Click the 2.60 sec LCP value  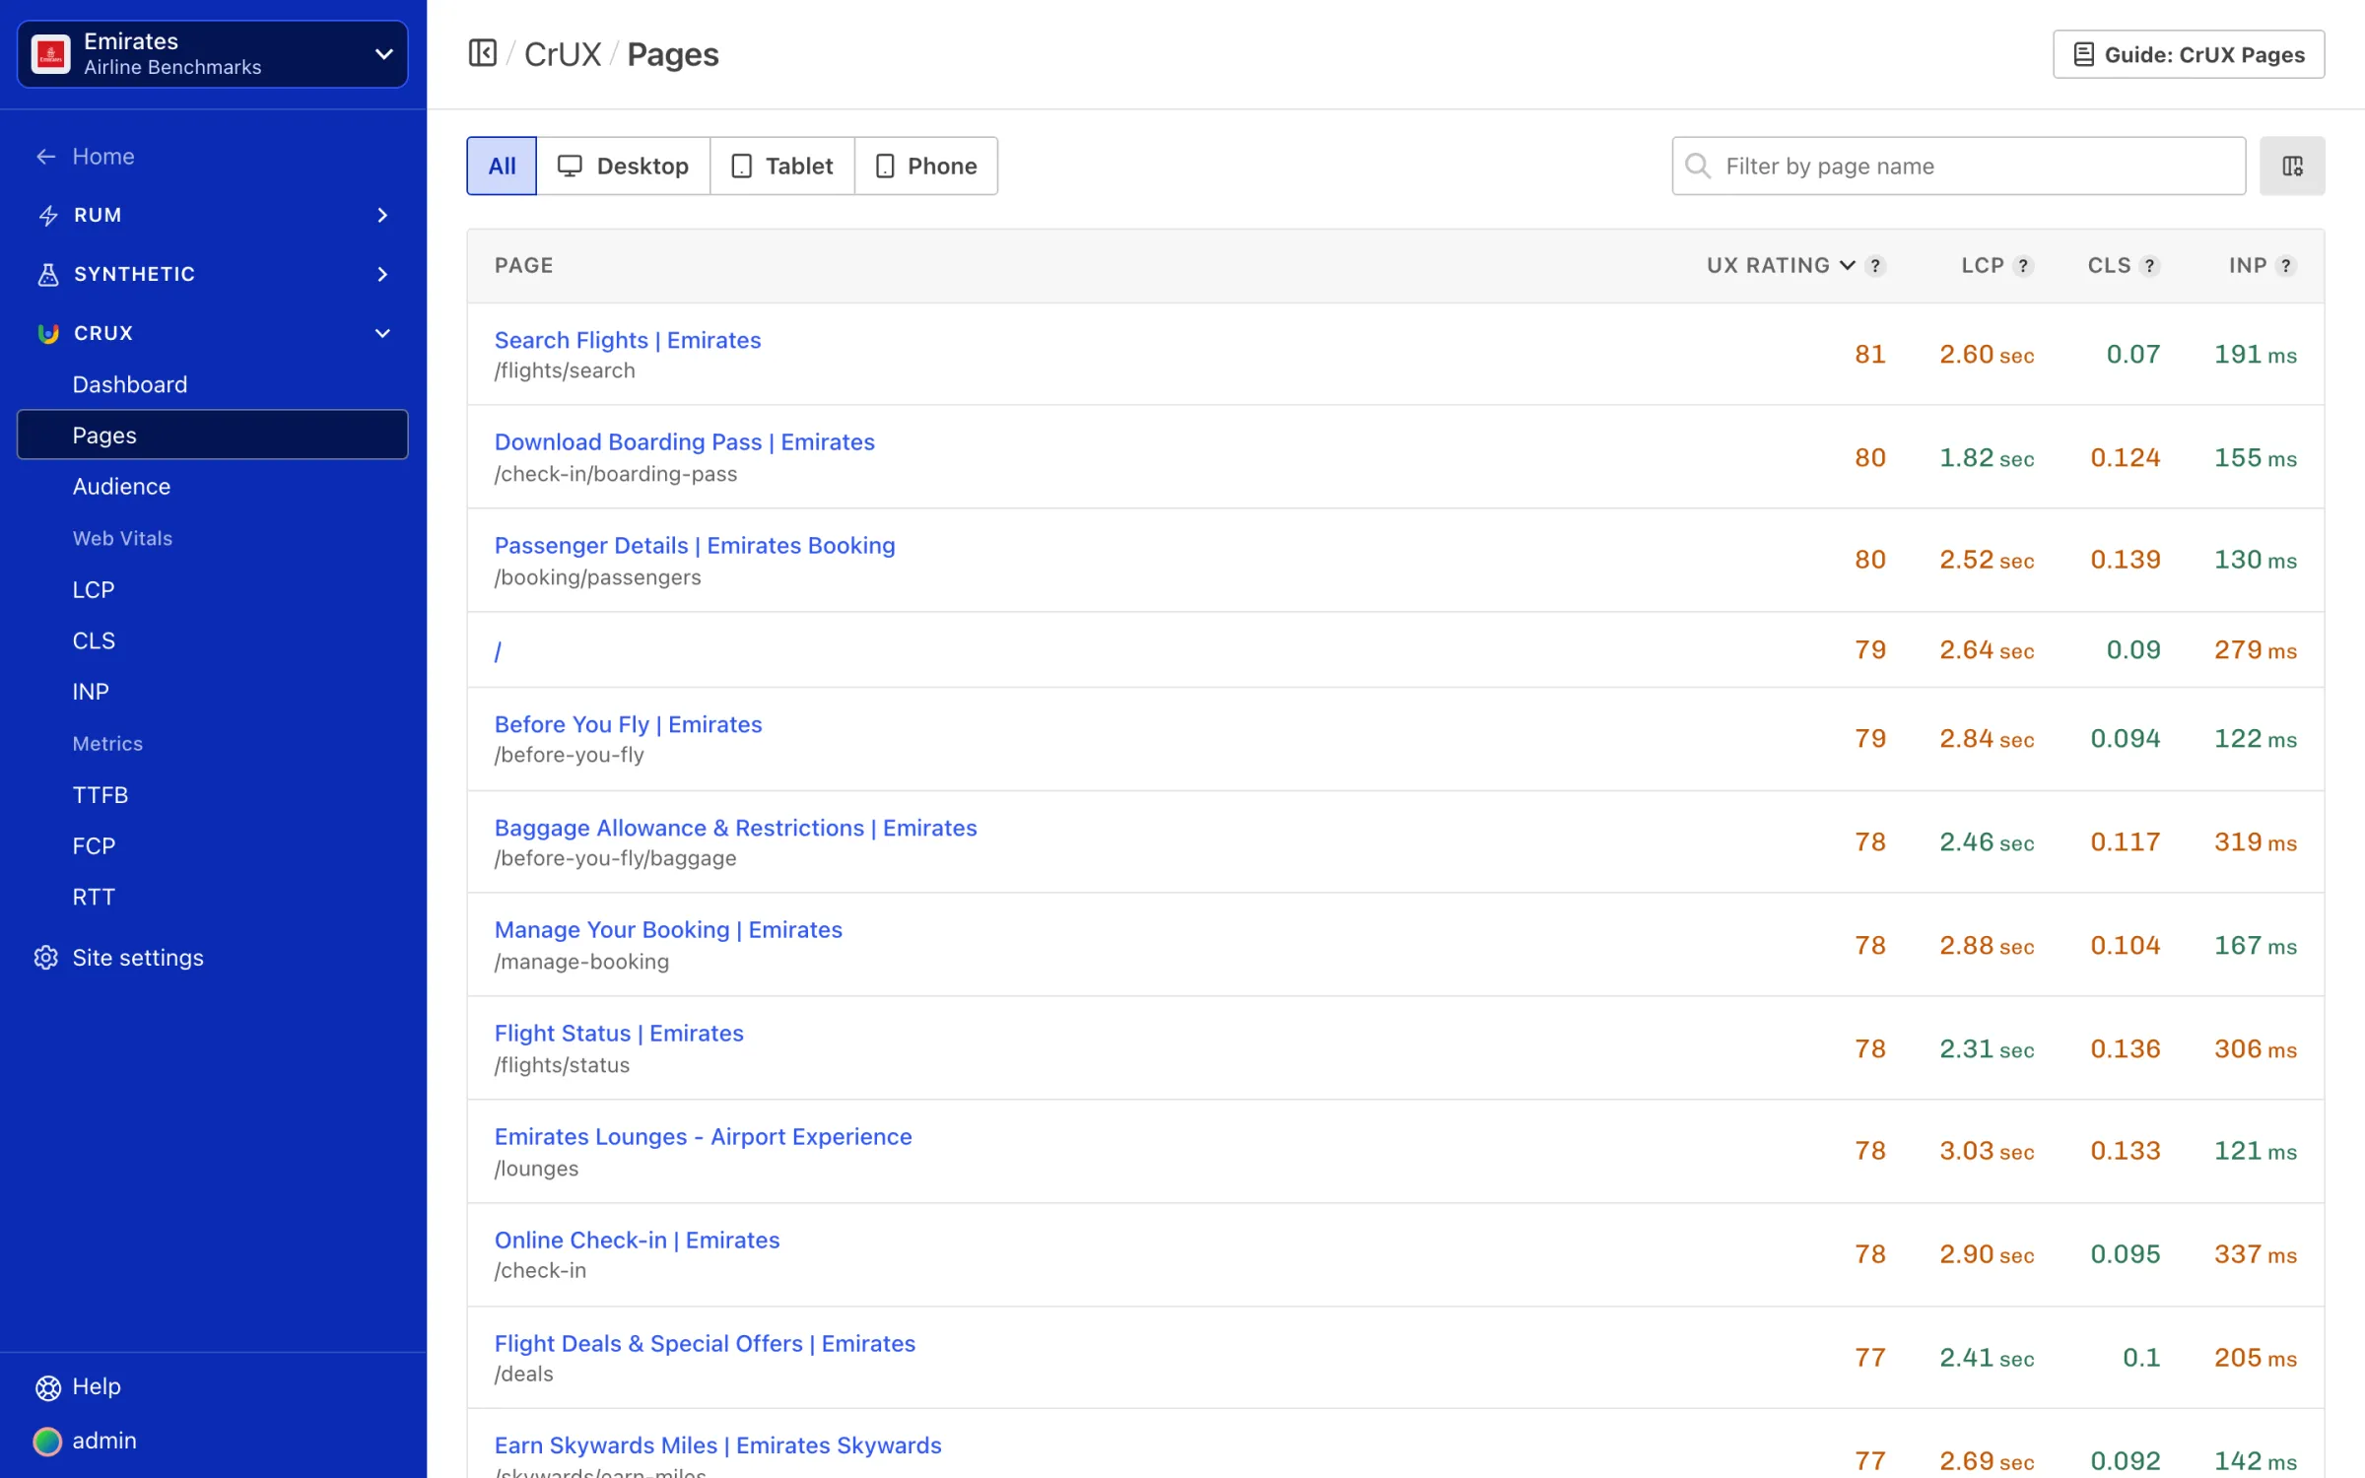pyautogui.click(x=1987, y=355)
